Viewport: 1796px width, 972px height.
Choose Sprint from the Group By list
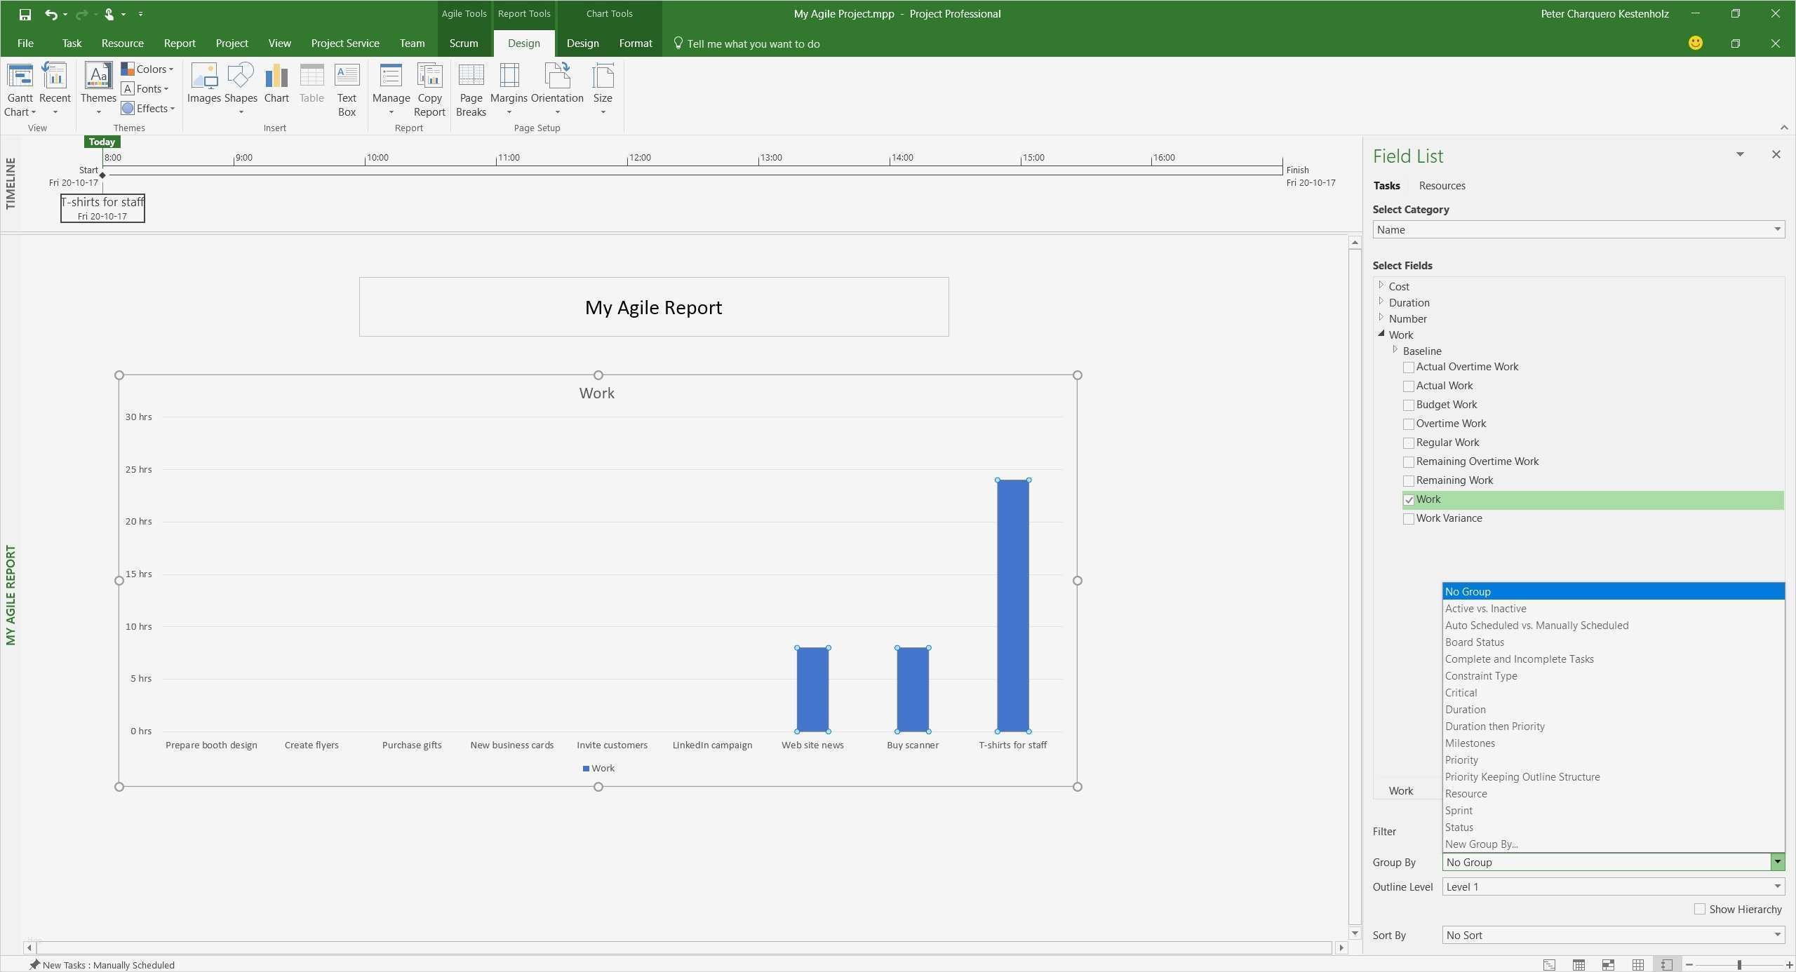[1459, 811]
